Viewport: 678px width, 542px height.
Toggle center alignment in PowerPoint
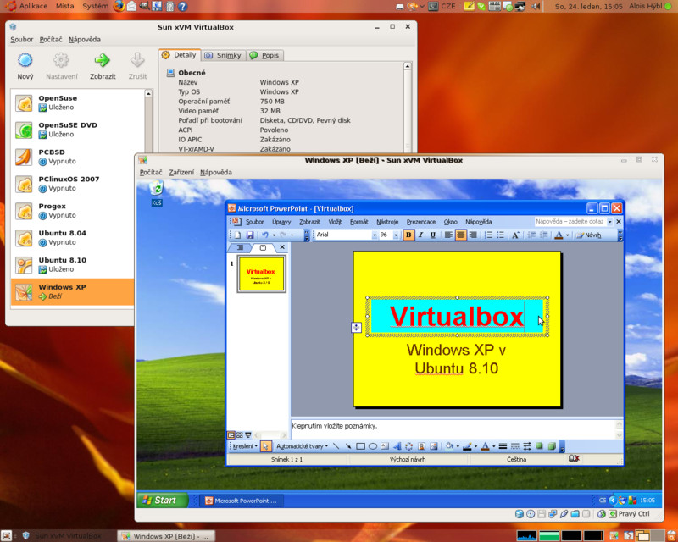point(460,235)
